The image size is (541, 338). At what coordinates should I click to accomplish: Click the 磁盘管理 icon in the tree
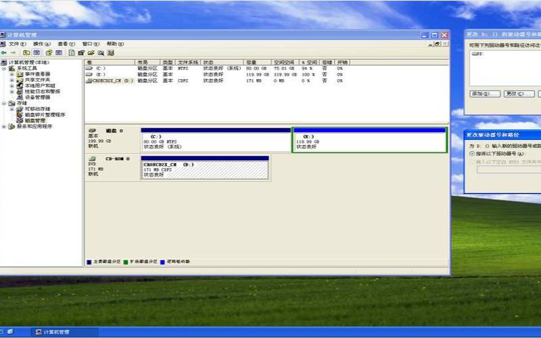pos(20,121)
